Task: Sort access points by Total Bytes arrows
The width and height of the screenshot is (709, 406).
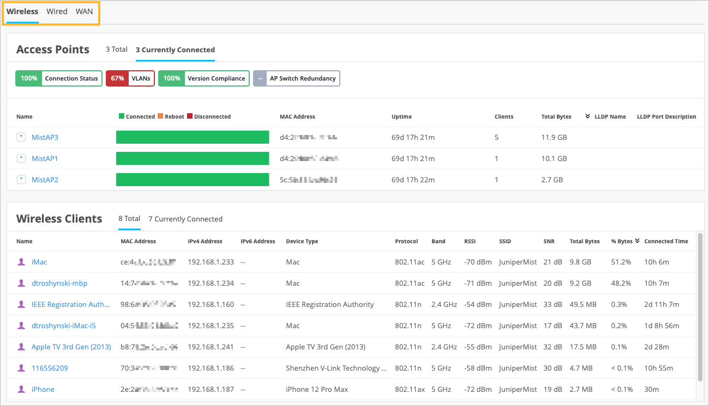Action: coord(588,116)
